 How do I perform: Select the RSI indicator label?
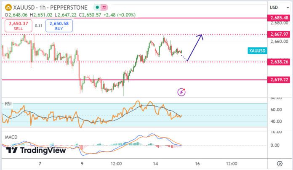coord(9,103)
